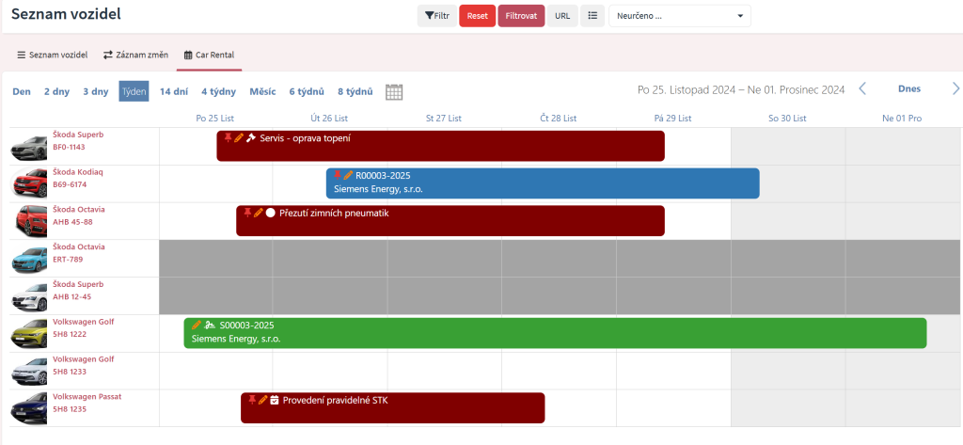Open the Neurčeno dropdown
This screenshot has height=445, width=963.
679,16
